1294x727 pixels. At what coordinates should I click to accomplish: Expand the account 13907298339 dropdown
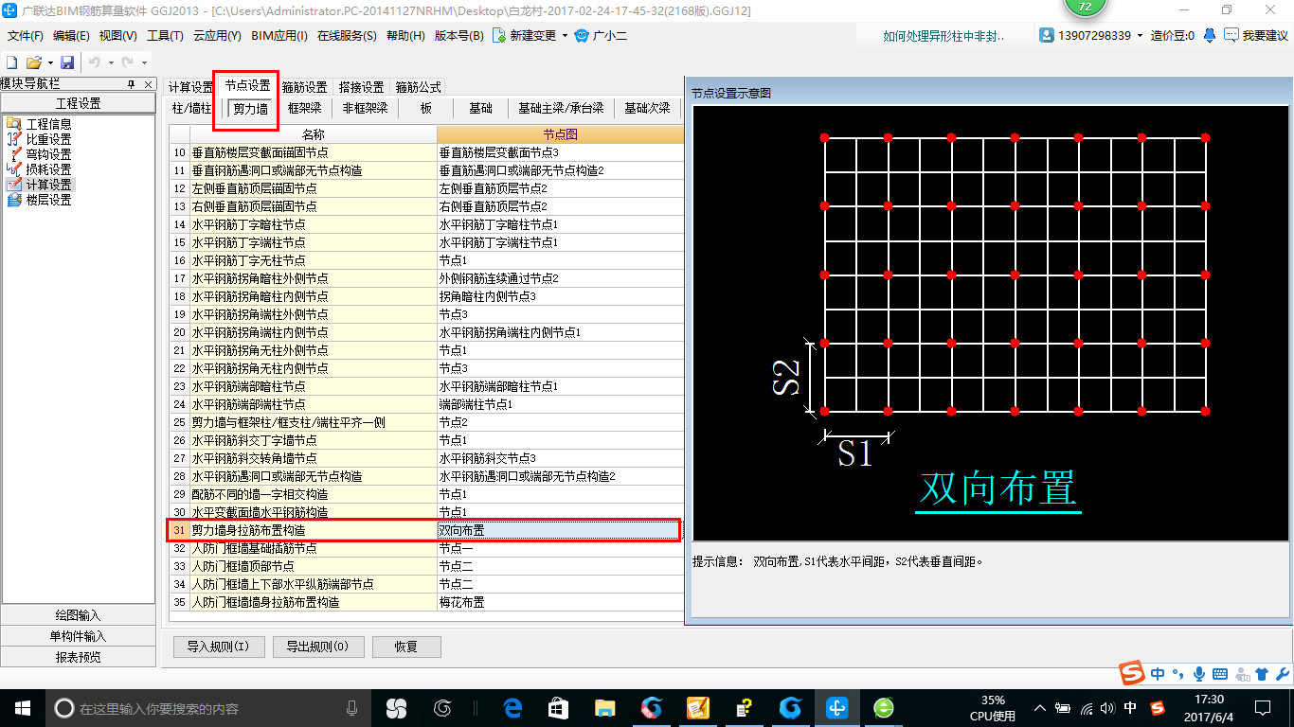pyautogui.click(x=1141, y=36)
